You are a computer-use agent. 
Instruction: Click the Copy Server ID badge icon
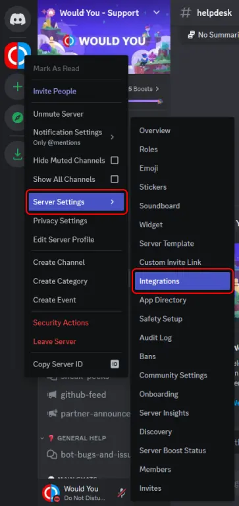point(115,364)
